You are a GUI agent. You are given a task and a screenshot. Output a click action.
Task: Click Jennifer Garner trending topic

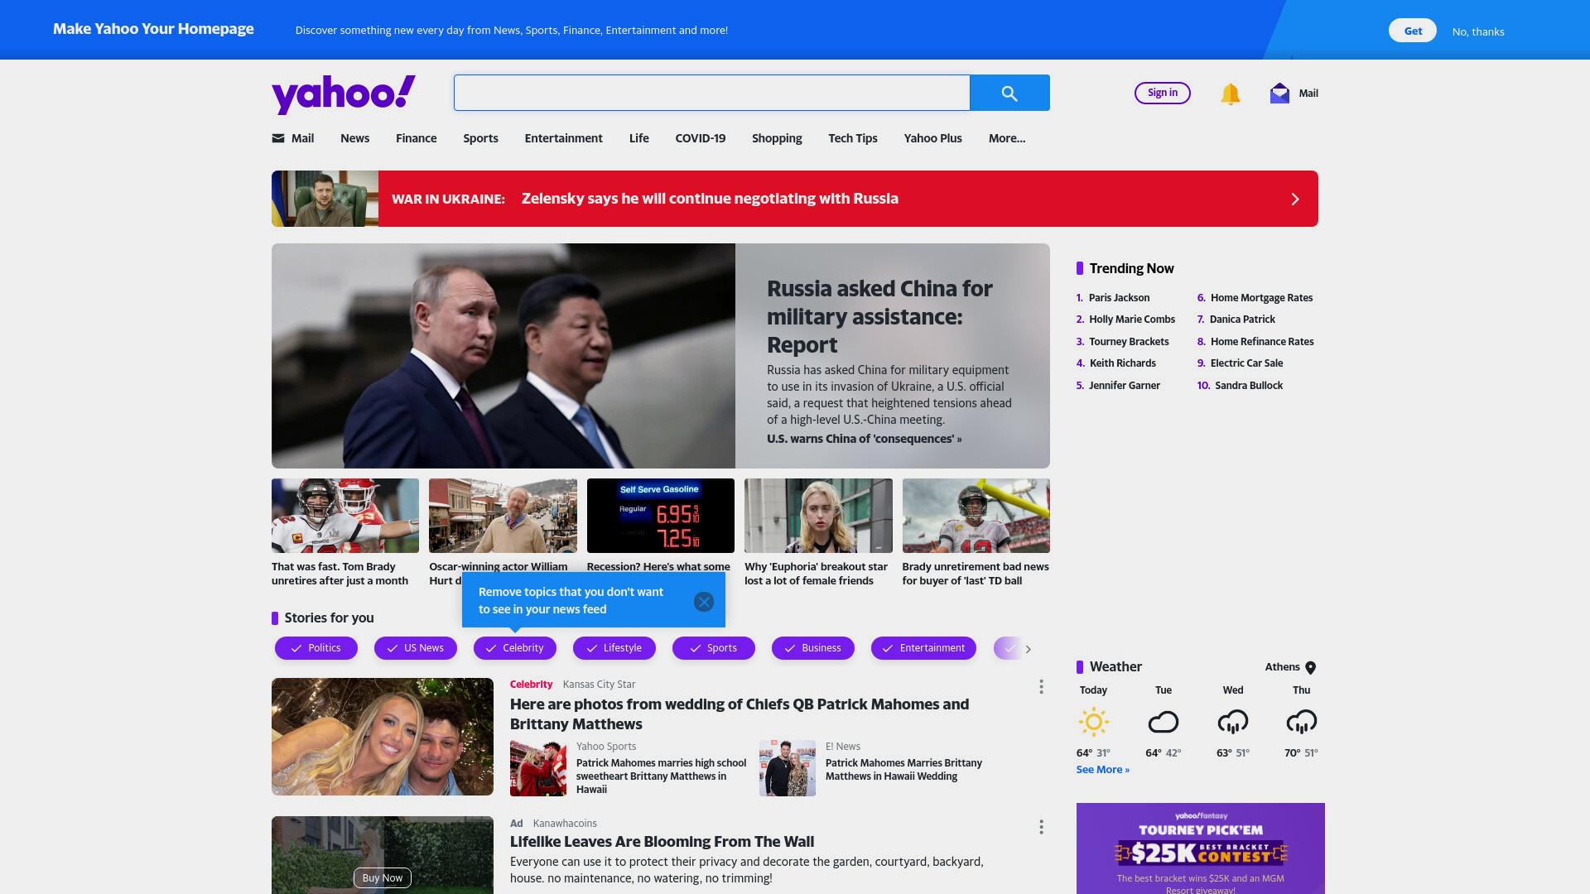click(x=1125, y=386)
